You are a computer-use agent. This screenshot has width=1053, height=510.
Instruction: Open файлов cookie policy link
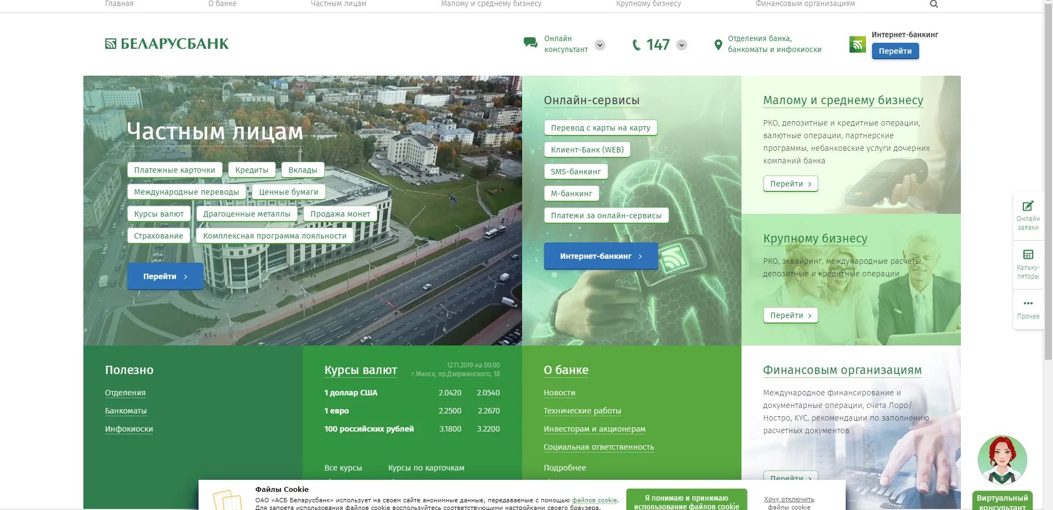pyautogui.click(x=595, y=500)
